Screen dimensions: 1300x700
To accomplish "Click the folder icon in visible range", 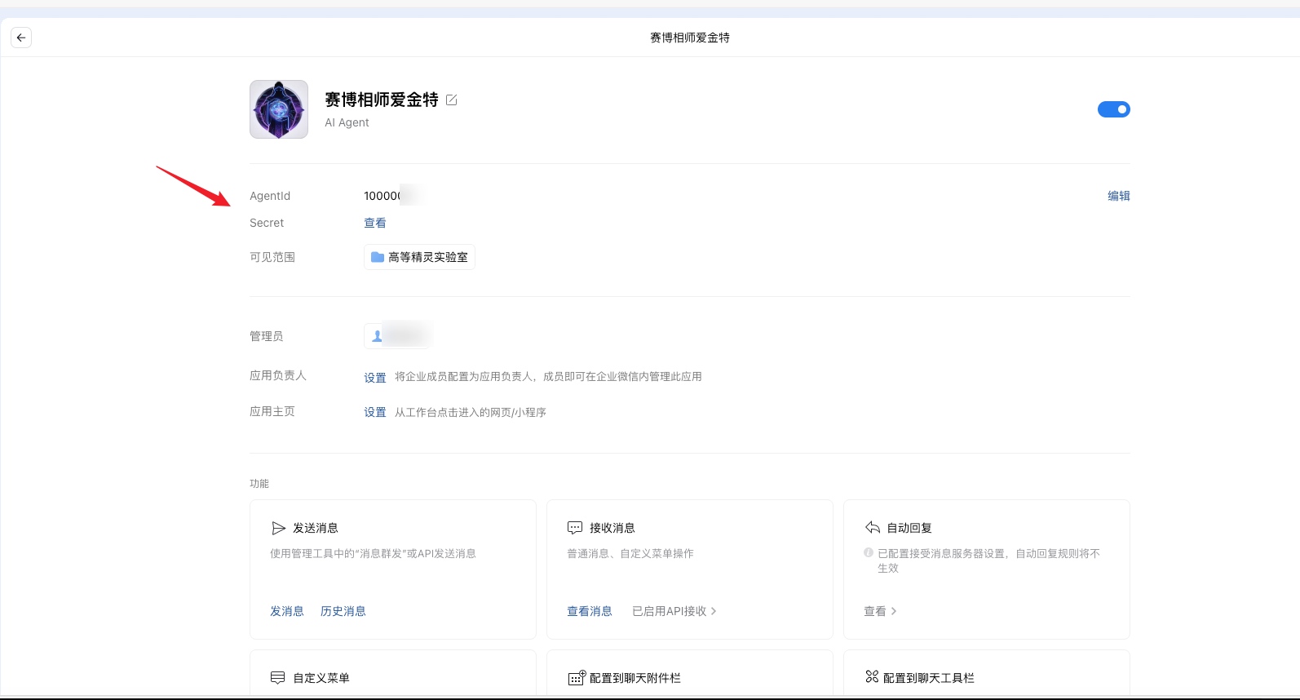I will (378, 257).
